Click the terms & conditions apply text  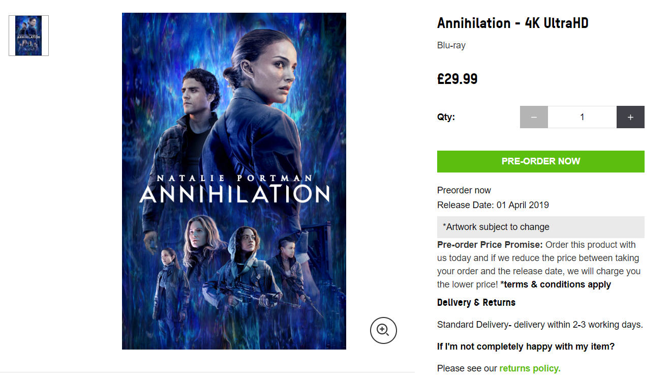click(556, 284)
